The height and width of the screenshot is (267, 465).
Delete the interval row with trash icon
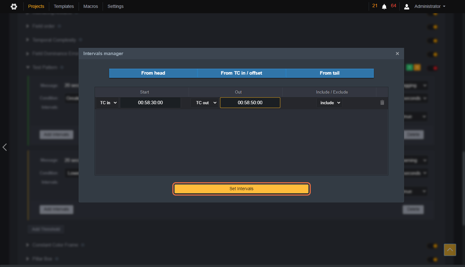point(382,102)
